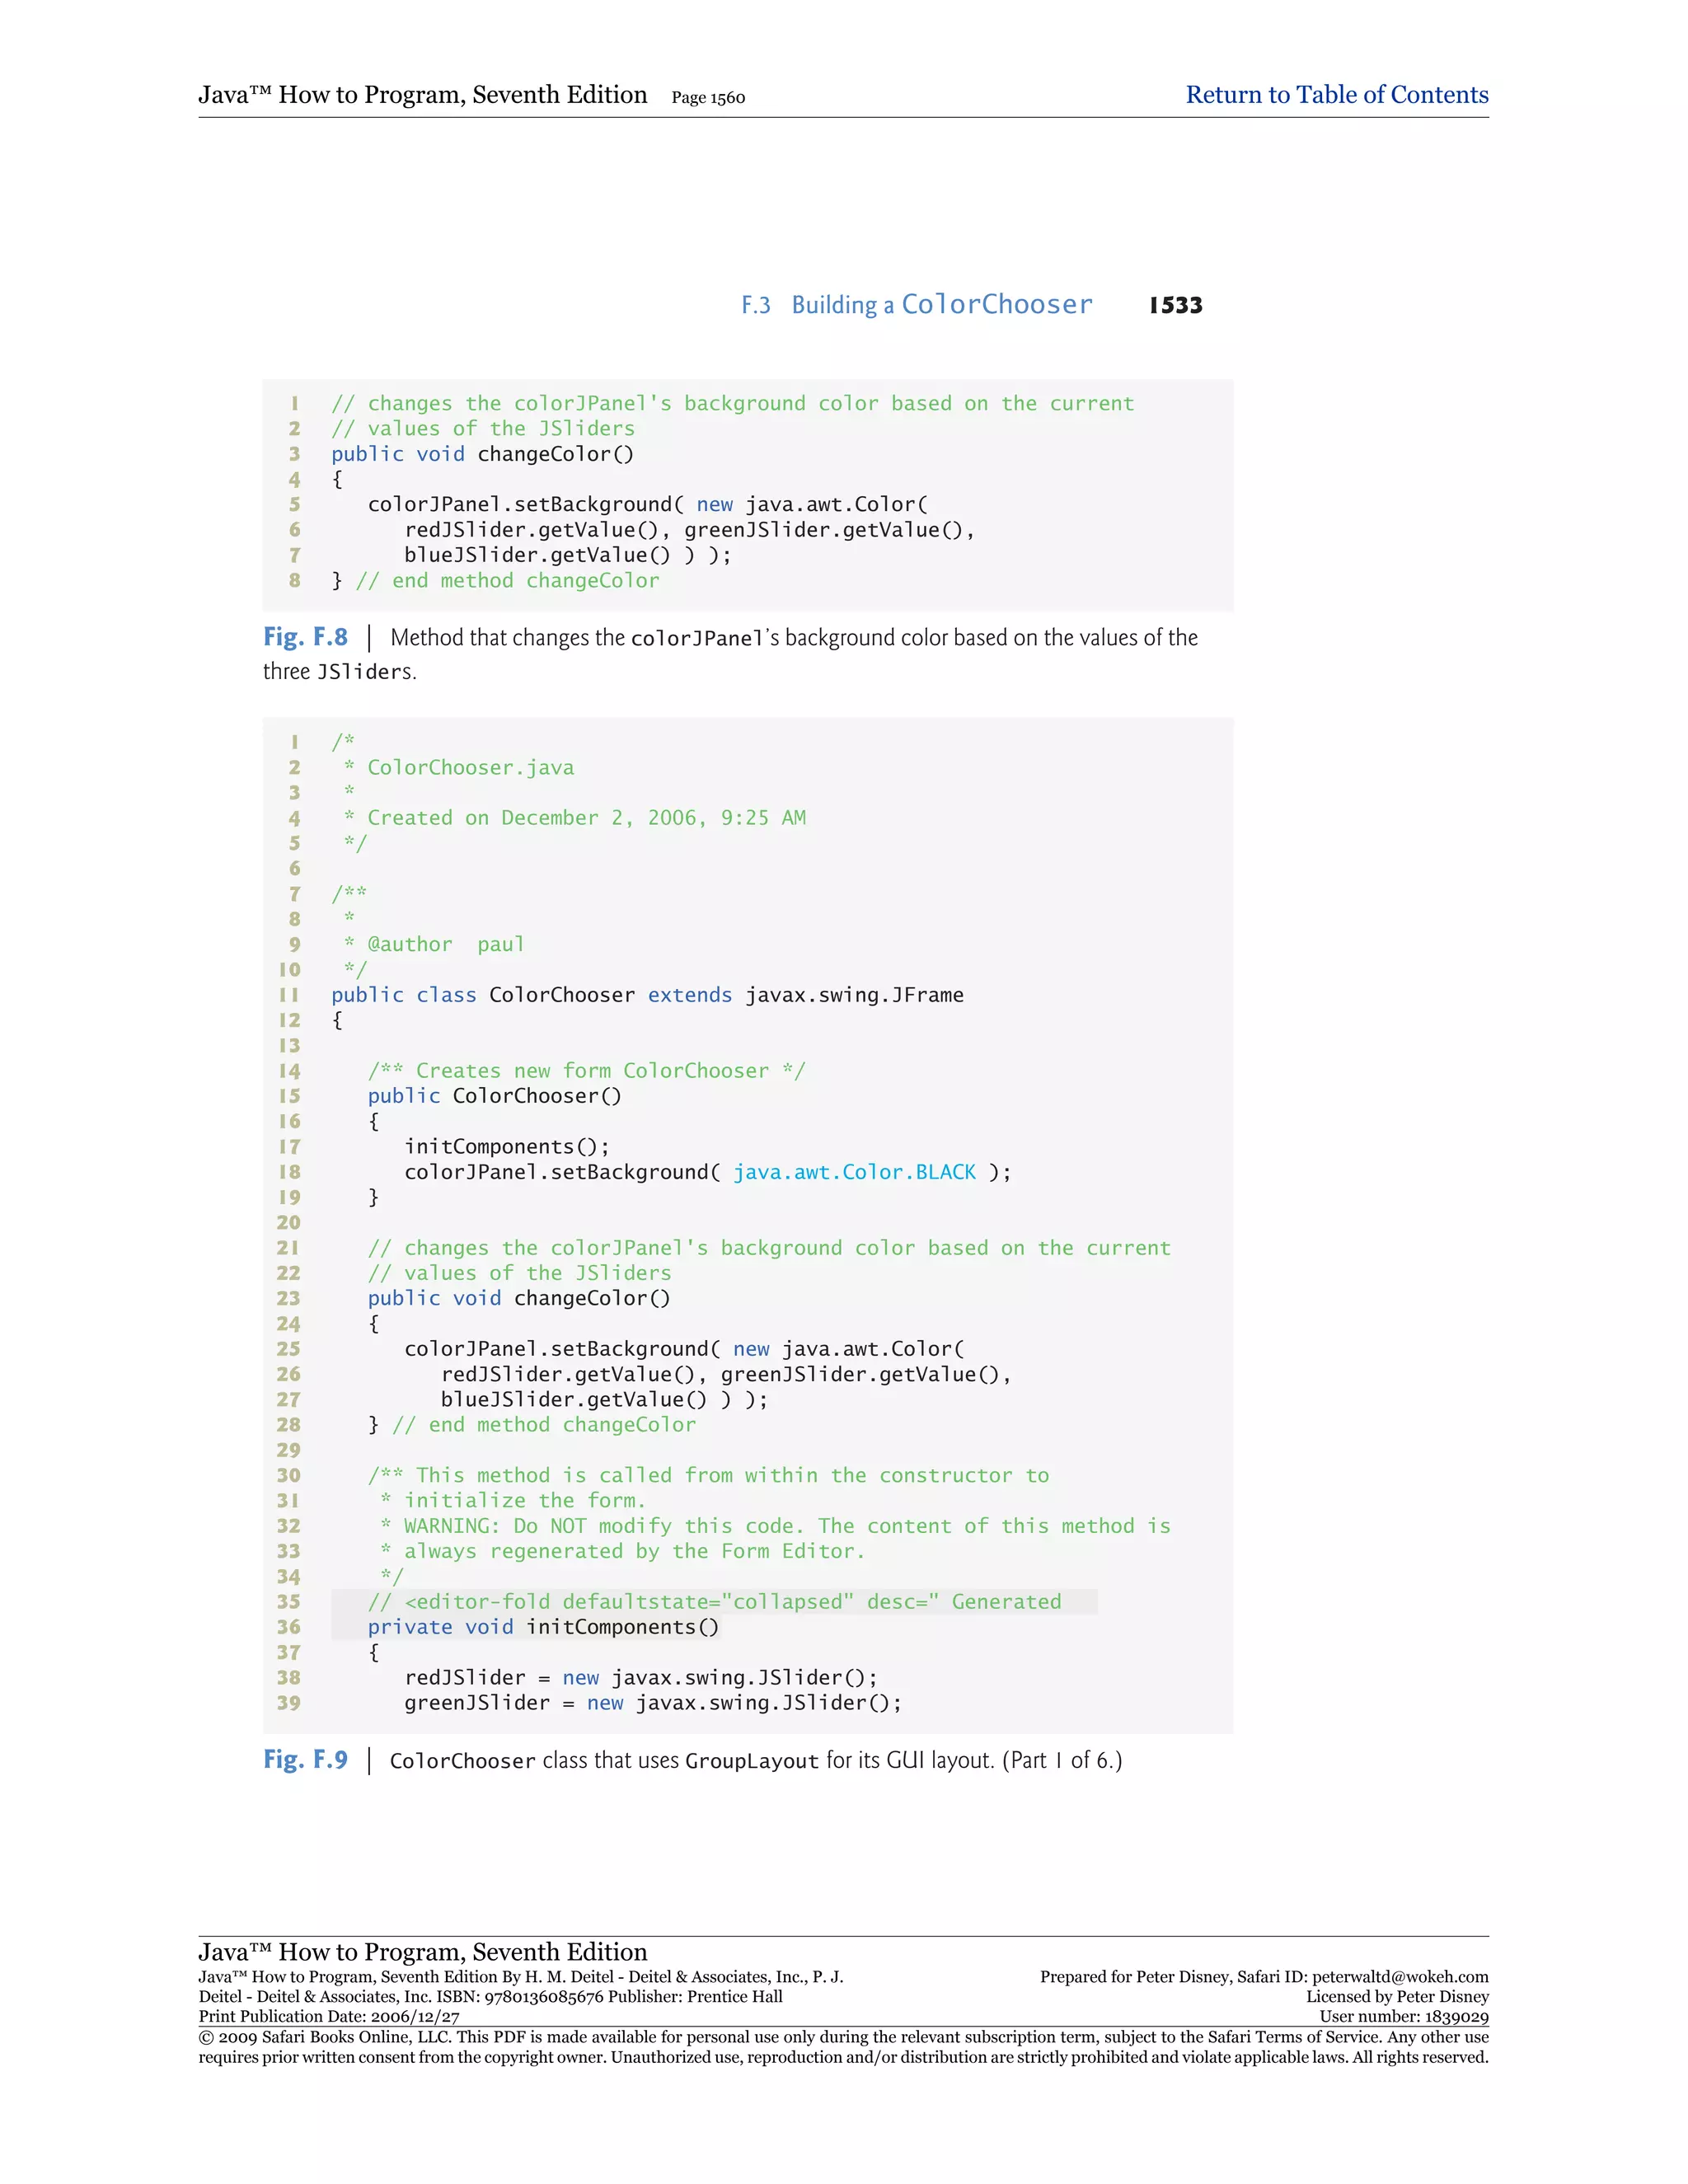Click the email peterwaltd@wokeh.com in footer
1688x2184 pixels.
(1400, 1977)
